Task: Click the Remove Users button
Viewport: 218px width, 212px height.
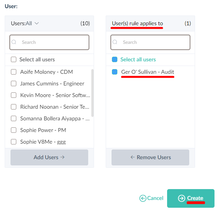Action: coord(150,157)
